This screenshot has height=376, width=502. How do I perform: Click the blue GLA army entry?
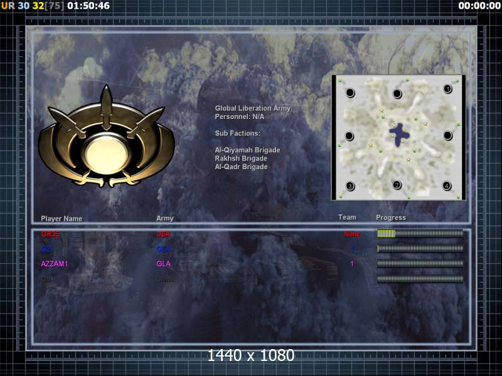pyautogui.click(x=163, y=249)
